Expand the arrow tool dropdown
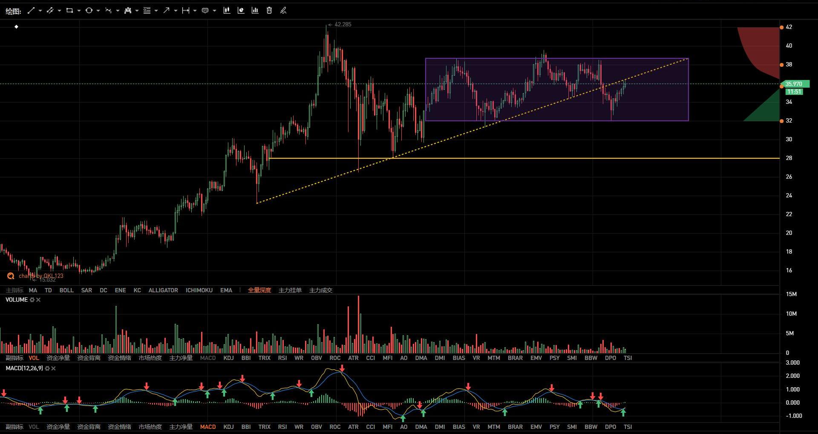 pos(176,11)
